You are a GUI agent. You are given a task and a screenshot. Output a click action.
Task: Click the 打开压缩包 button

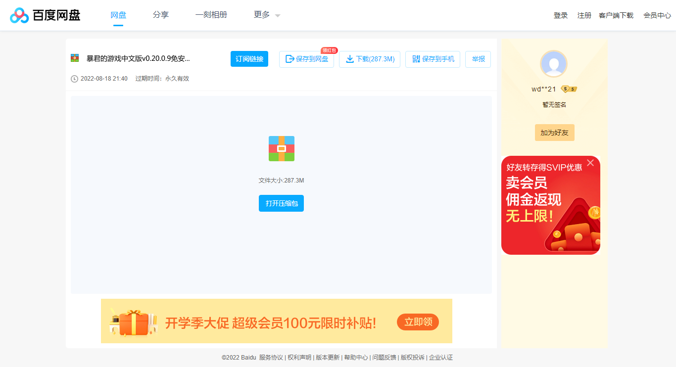click(x=281, y=203)
